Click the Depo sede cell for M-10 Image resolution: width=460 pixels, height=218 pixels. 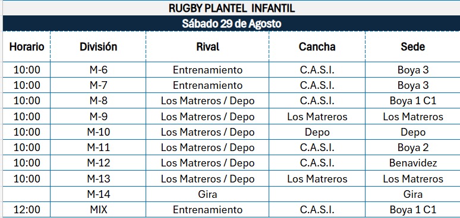(413, 132)
